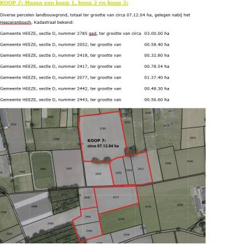
Task: Click the bold "KOOP 7:" label on the map
Action: pyautogui.click(x=96, y=140)
